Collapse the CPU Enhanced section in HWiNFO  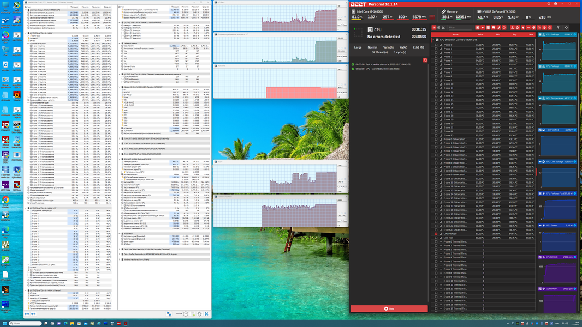point(26,290)
